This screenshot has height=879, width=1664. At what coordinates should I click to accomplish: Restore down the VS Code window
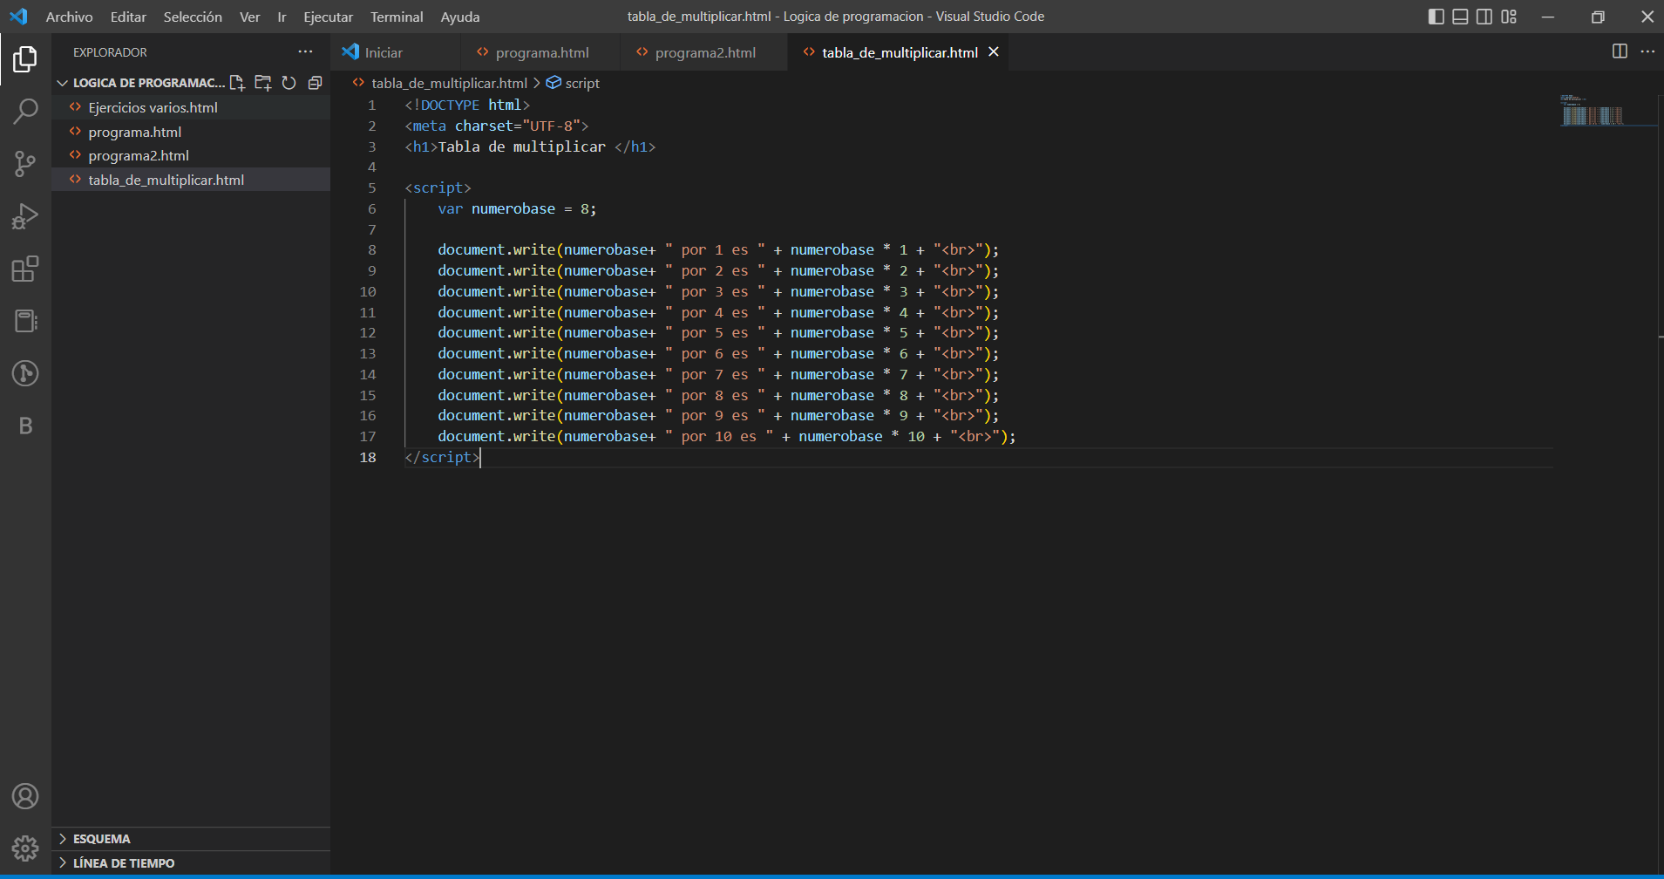[1598, 17]
